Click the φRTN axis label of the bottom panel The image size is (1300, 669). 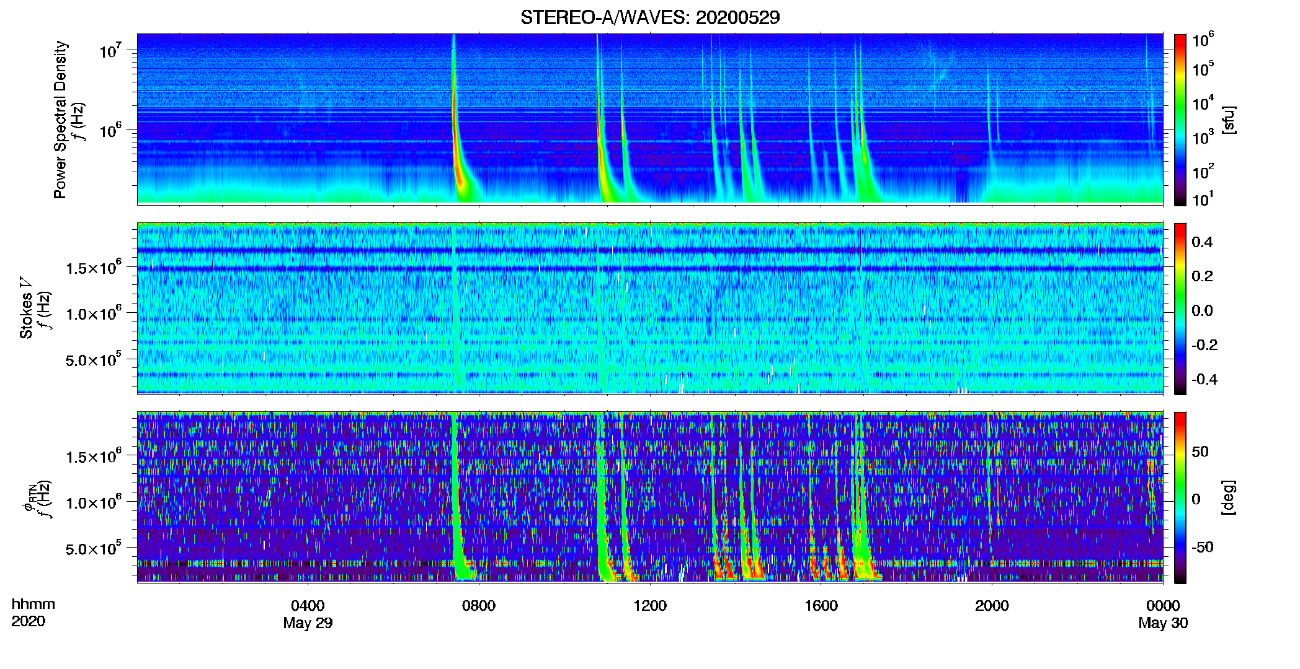pyautogui.click(x=29, y=499)
